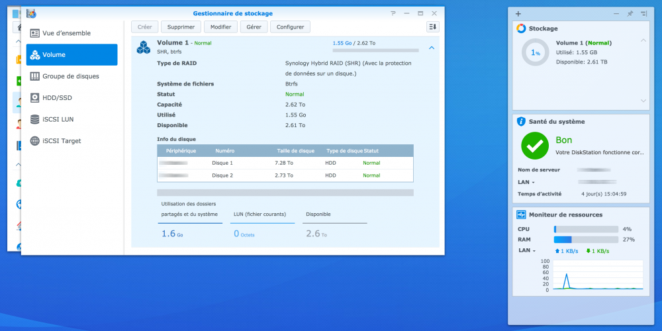Collapse the Volume 1 details chevron

[432, 48]
